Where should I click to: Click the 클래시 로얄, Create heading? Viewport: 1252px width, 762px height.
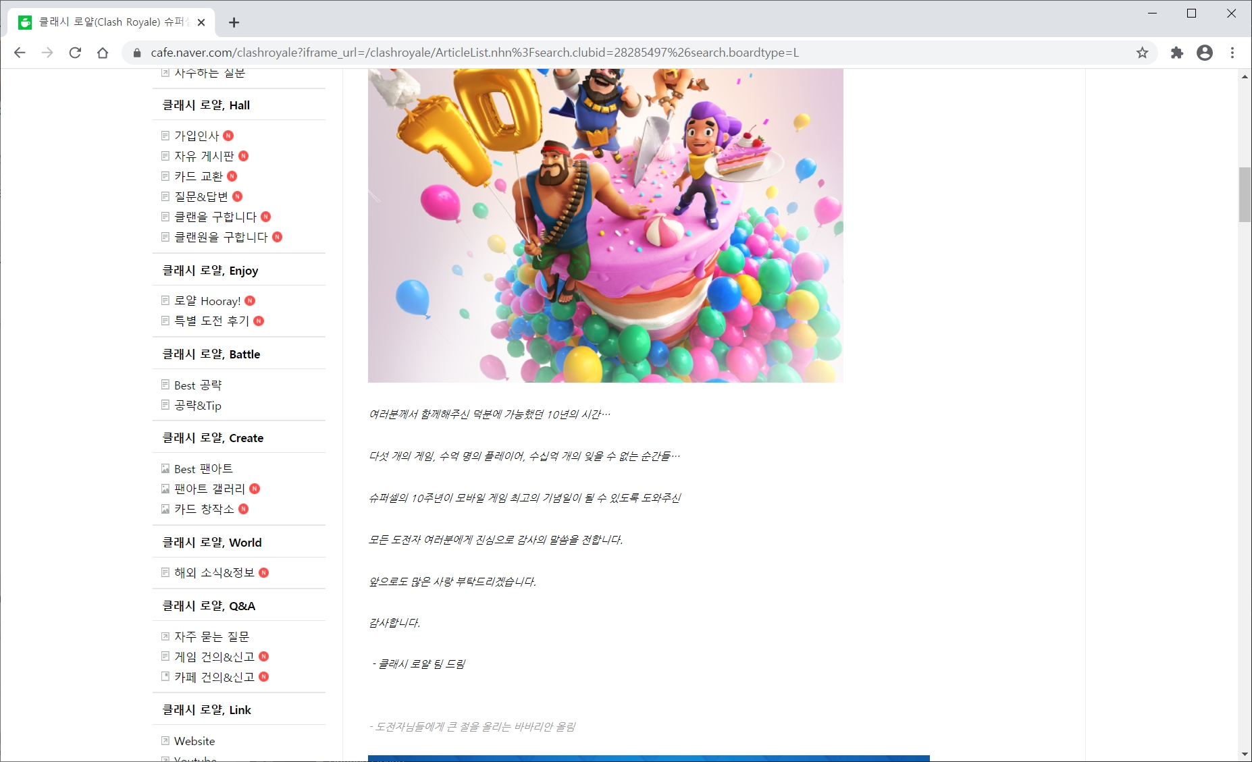point(213,438)
